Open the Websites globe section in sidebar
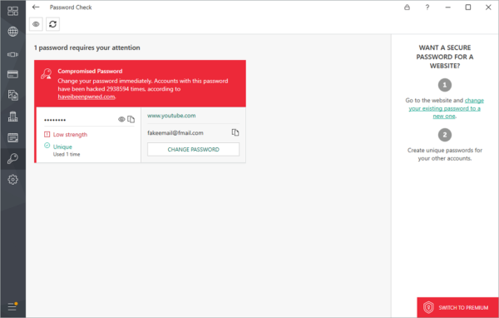This screenshot has width=499, height=318. [12, 32]
